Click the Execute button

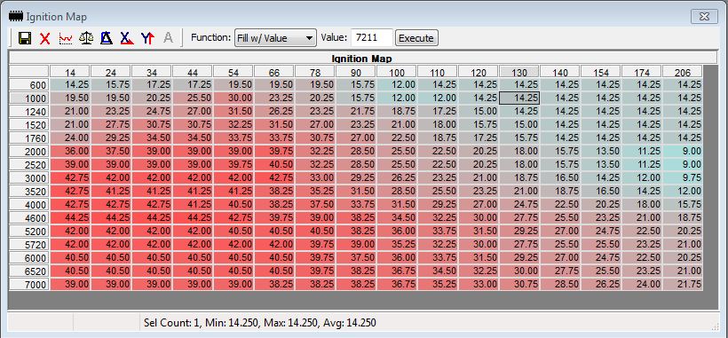click(x=416, y=38)
